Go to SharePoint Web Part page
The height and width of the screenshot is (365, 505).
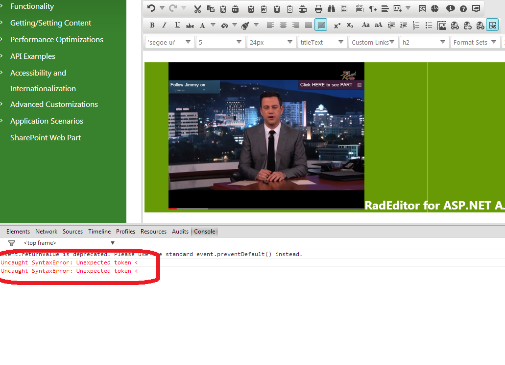(x=46, y=138)
